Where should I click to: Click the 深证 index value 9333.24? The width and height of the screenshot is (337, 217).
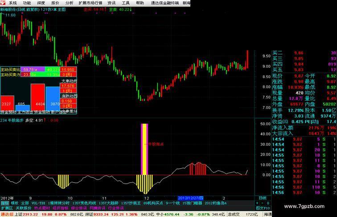click(101, 214)
